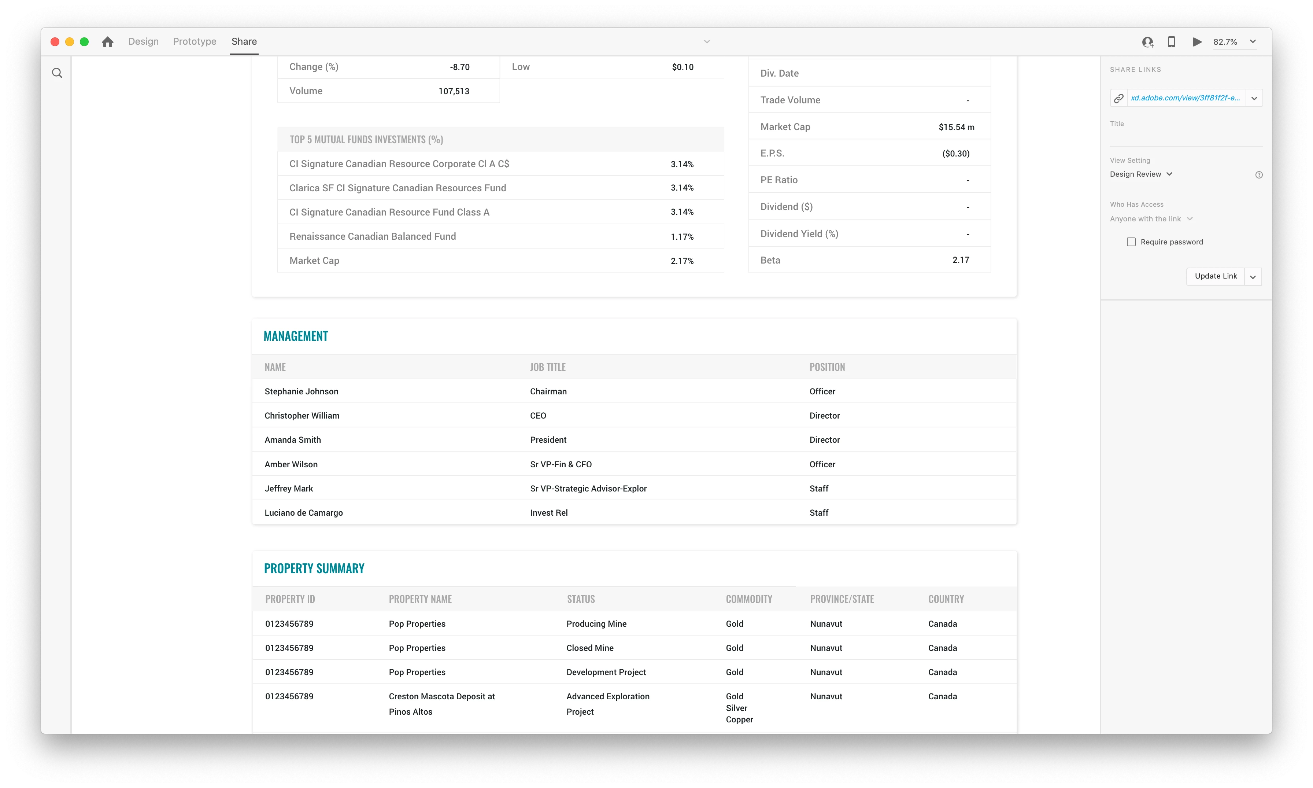Click the yellow minimize window button
Viewport: 1313px width, 788px height.
70,41
